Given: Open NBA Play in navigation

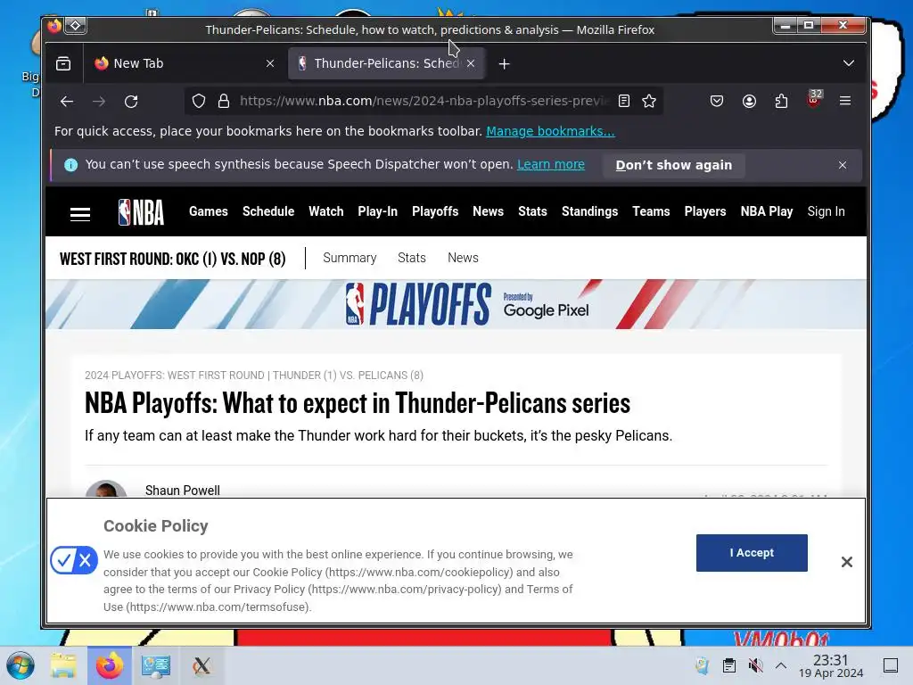Looking at the screenshot, I should point(766,211).
